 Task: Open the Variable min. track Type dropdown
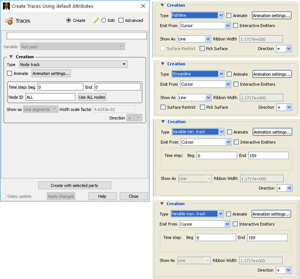[198, 132]
